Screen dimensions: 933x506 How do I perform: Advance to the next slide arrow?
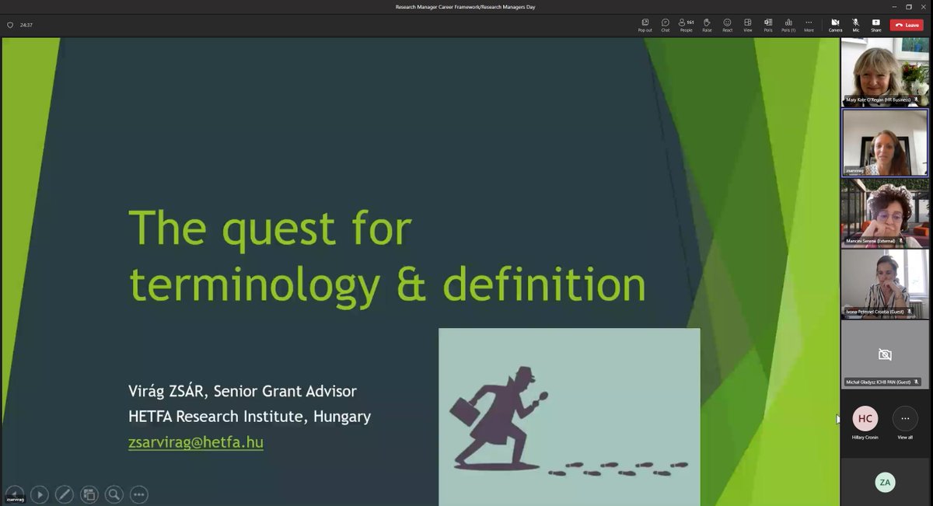pos(40,494)
